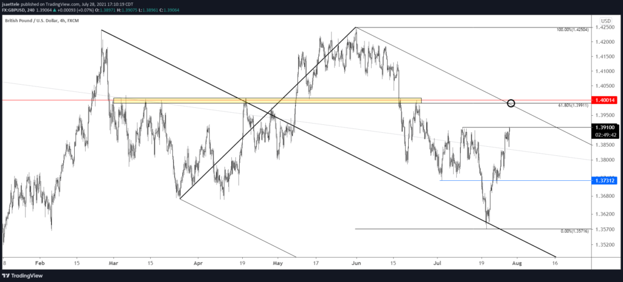The width and height of the screenshot is (623, 282).
Task: Click the Jul label on time axis
Action: (438, 263)
